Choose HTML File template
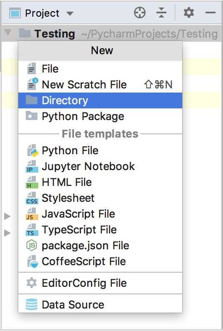Image resolution: width=223 pixels, height=331 pixels. coord(100,182)
